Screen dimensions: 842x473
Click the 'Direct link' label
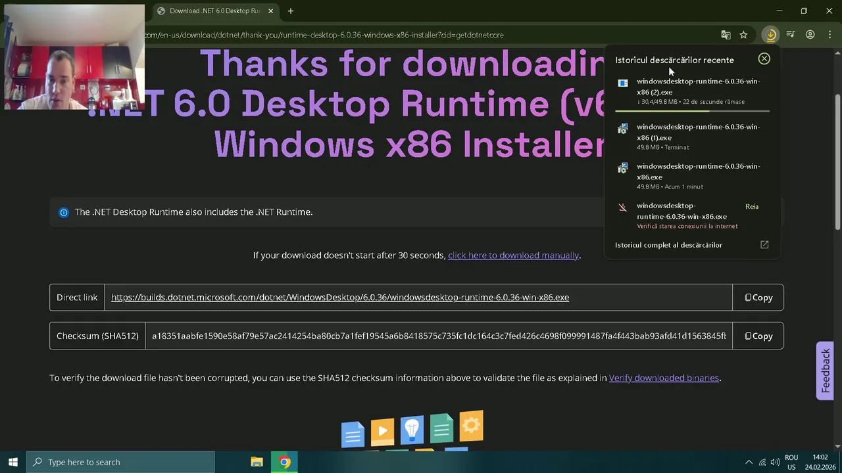coord(77,298)
